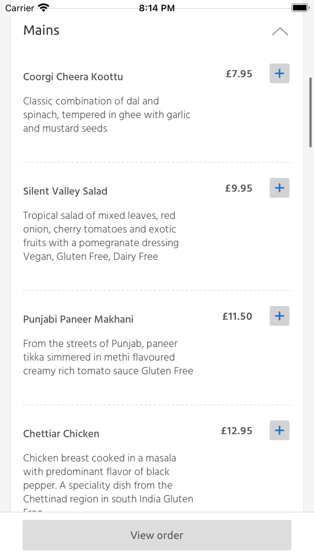Screen dimensions: 314x558
Task: Tap the Silent Valley Salad description text
Action: tap(101, 236)
